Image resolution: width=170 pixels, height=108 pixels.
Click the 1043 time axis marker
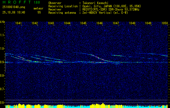click(51, 23)
